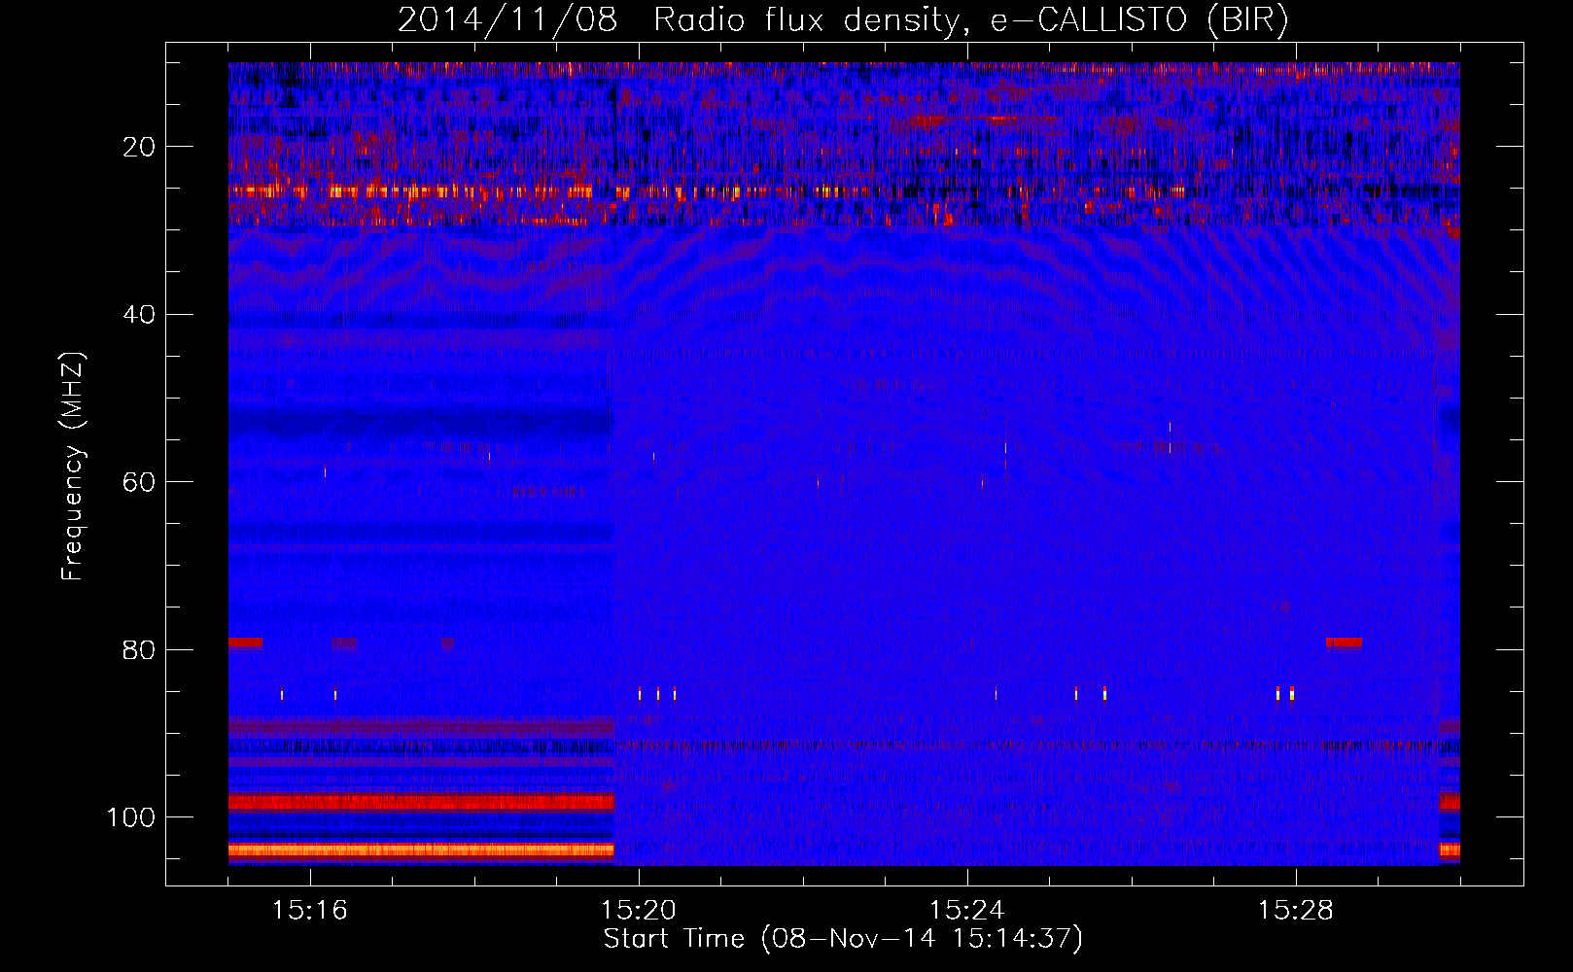
Task: Click the 20 MHz frequency tick label
Action: (x=139, y=147)
